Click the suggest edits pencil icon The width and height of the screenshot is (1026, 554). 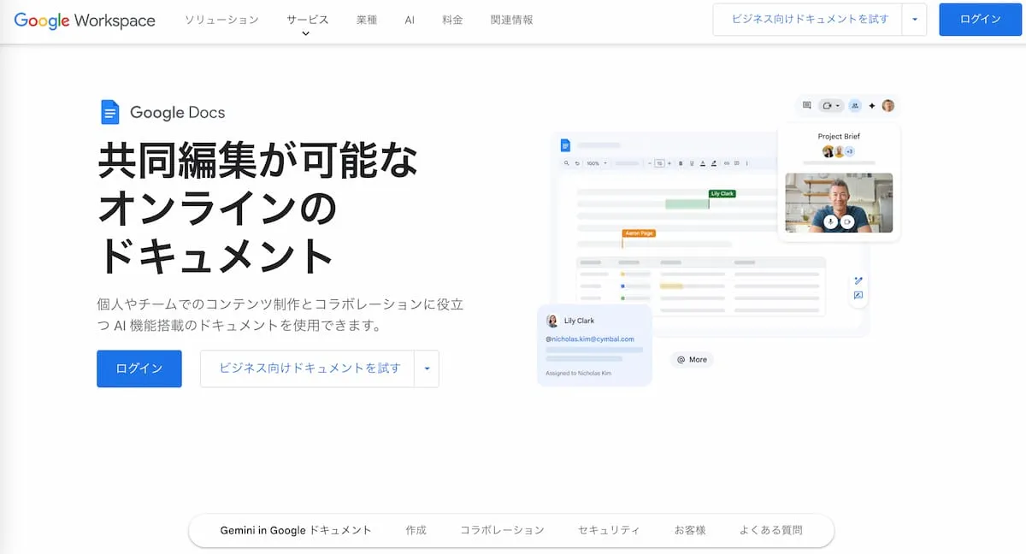858,280
